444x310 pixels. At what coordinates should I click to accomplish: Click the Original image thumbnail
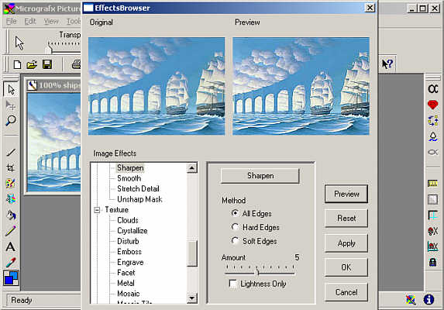coord(157,86)
